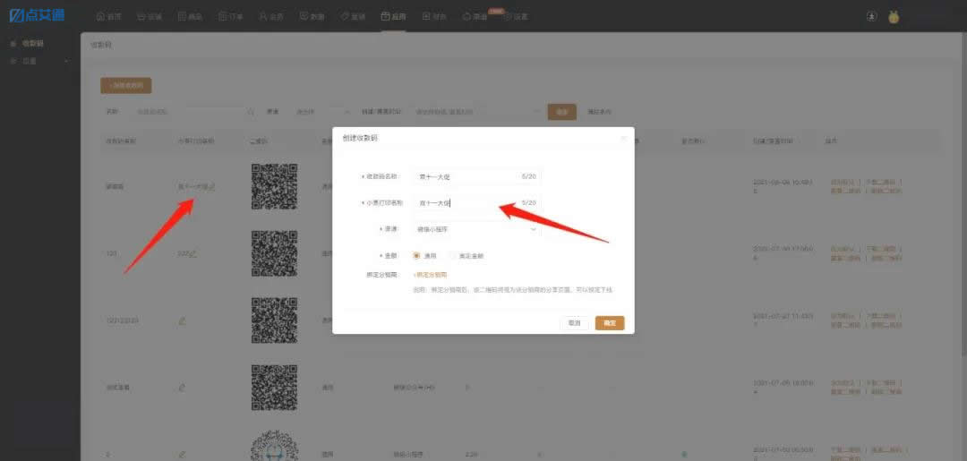Close the 创建收款码 dialog with X
This screenshot has width=967, height=461.
click(623, 138)
